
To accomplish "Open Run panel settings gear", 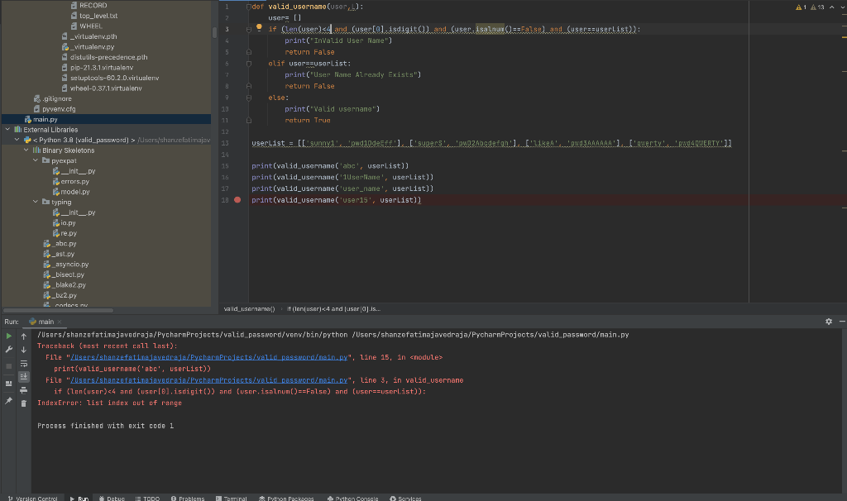I will pos(829,322).
